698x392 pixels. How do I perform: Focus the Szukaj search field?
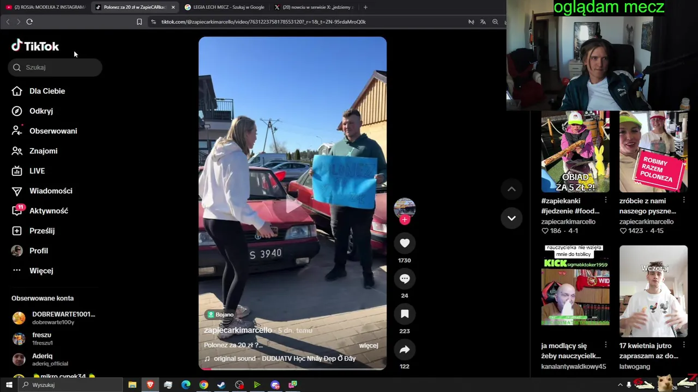pyautogui.click(x=55, y=68)
